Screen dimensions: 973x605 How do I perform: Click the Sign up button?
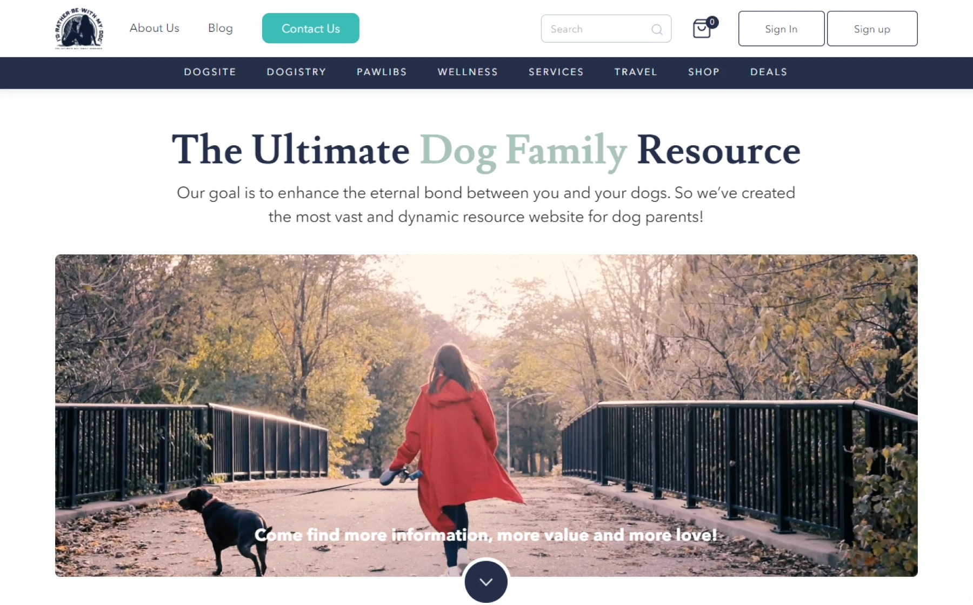[x=872, y=29]
